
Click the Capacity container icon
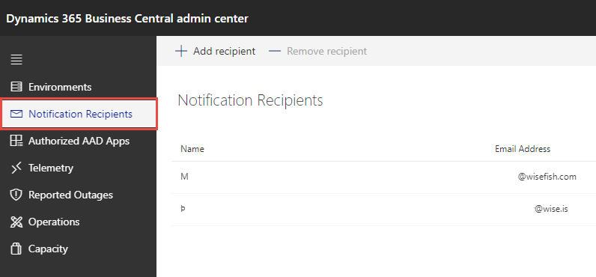point(16,249)
